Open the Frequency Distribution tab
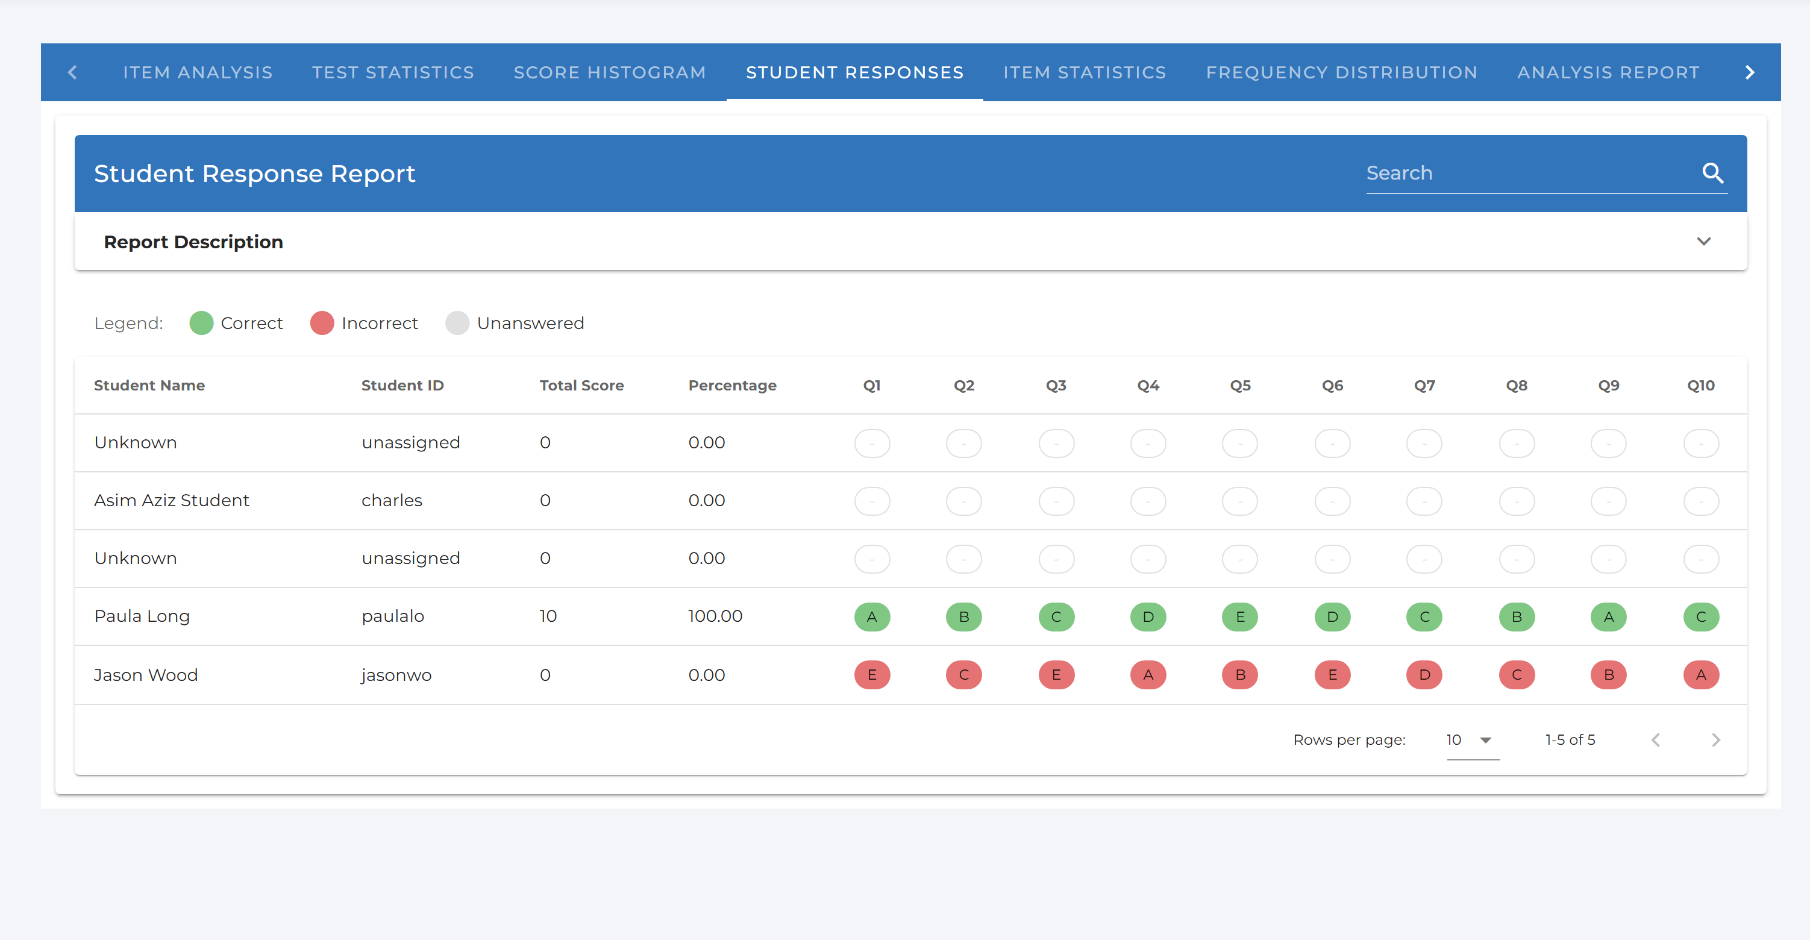This screenshot has width=1810, height=940. click(1341, 72)
